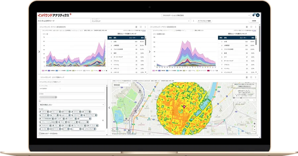Collapse the map settings panel with left chevron
This screenshot has height=156, width=298.
[109, 108]
